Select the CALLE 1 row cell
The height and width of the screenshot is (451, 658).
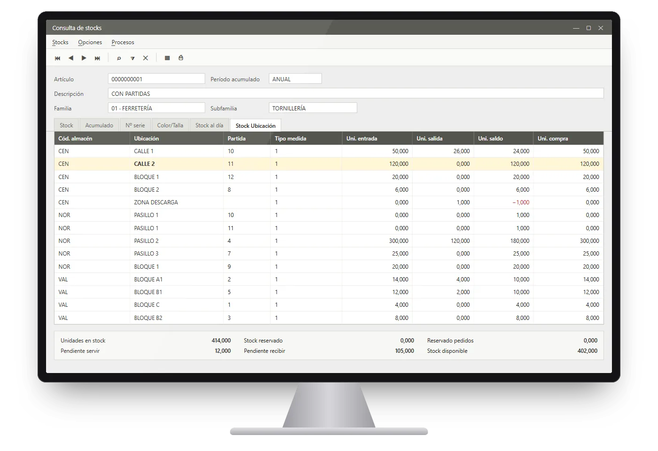(176, 151)
